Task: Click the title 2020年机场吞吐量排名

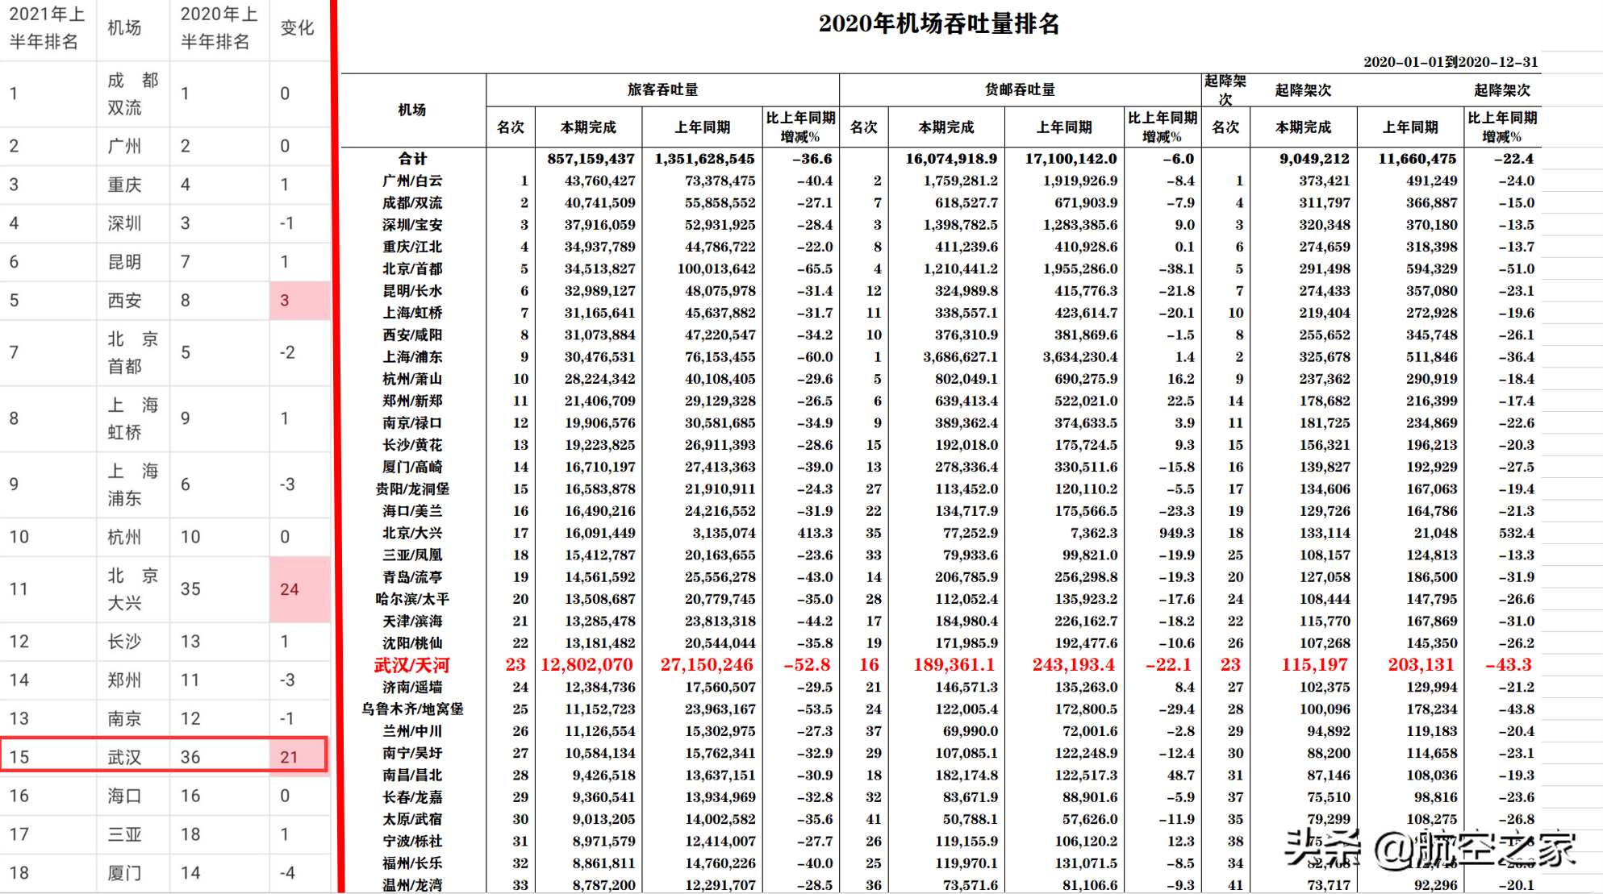Action: tap(938, 24)
